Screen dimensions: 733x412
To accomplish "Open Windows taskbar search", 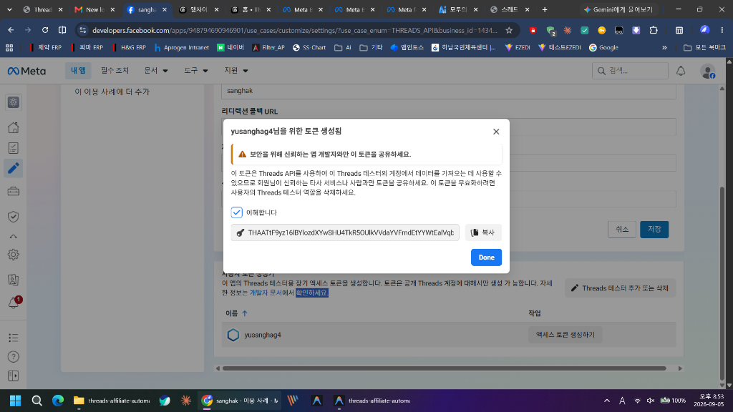I will pyautogui.click(x=37, y=401).
